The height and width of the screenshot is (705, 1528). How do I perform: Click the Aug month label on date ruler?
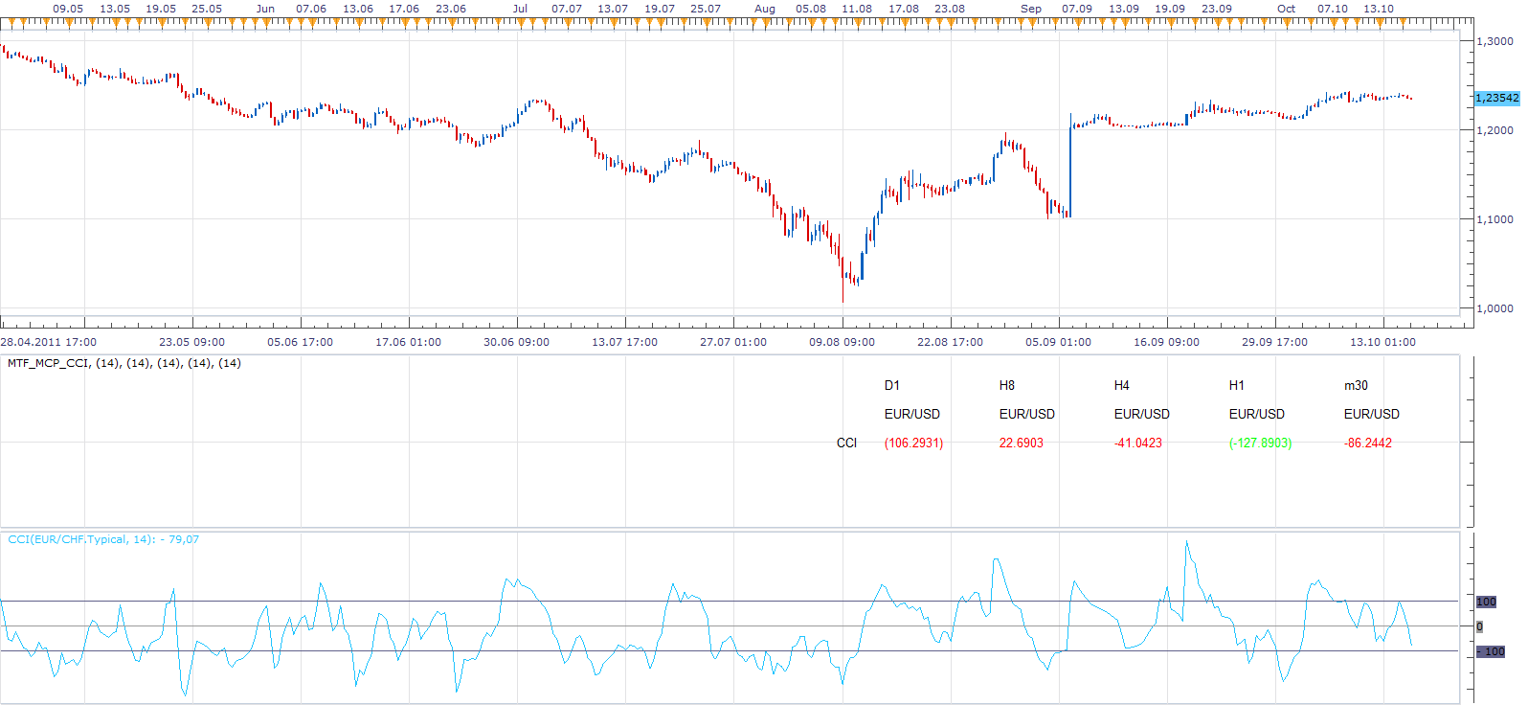765,9
